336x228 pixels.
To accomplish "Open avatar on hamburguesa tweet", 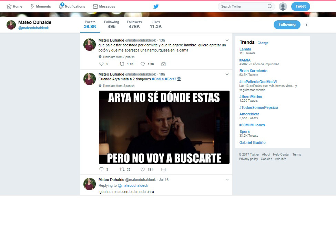I will coord(89,45).
